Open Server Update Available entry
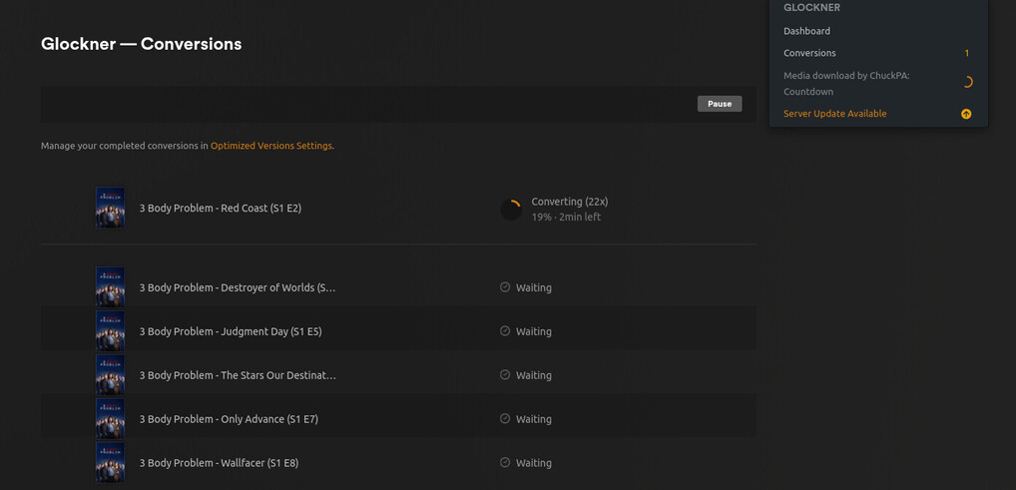 coord(834,114)
